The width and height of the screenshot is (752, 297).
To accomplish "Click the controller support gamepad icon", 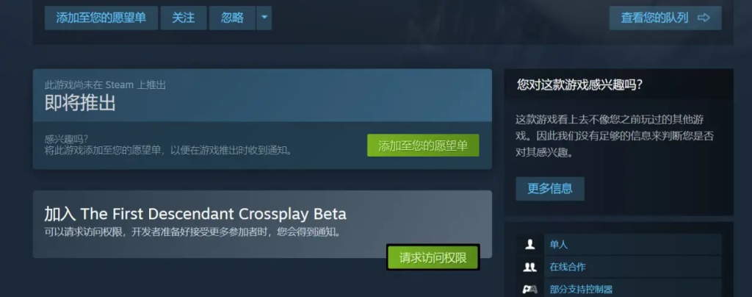I will tap(530, 290).
